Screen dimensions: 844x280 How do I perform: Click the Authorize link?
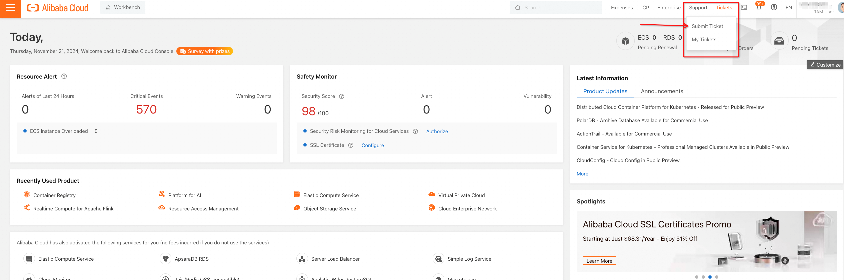(x=437, y=132)
